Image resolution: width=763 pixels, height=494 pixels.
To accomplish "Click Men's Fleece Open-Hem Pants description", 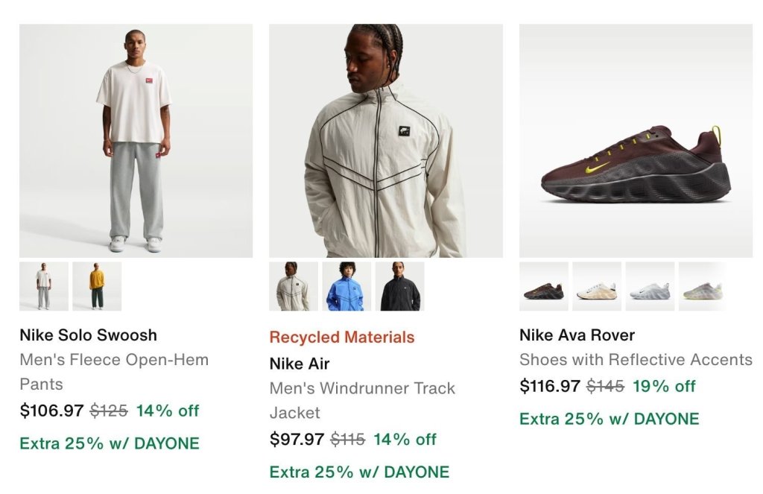I will pyautogui.click(x=114, y=372).
